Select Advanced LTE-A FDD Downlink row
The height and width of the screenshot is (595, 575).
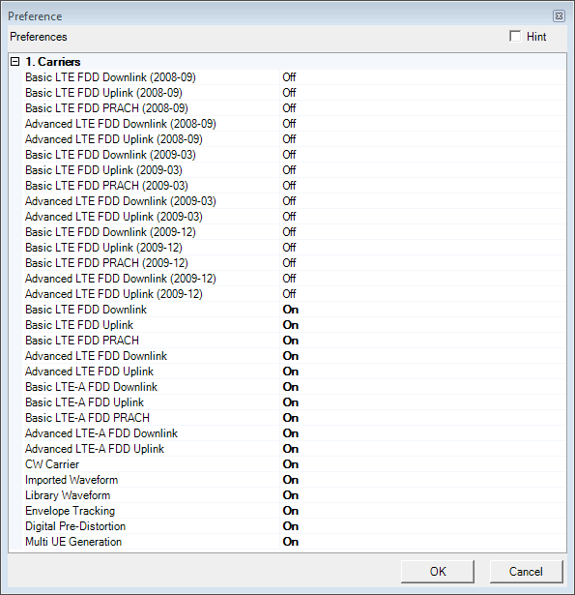pos(294,433)
